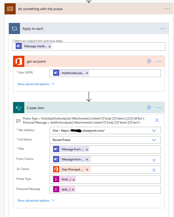The image size is (174, 217).
Task: Show advanced options in get recipient
Action: tap(36, 84)
